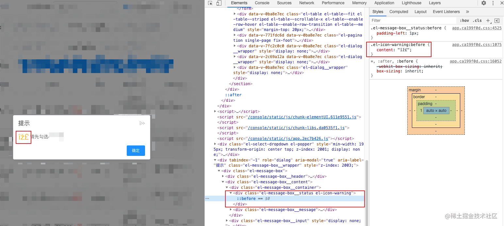The height and width of the screenshot is (226, 504).
Task: Click the .el-message-box__status:before selector
Action: [x=406, y=28]
